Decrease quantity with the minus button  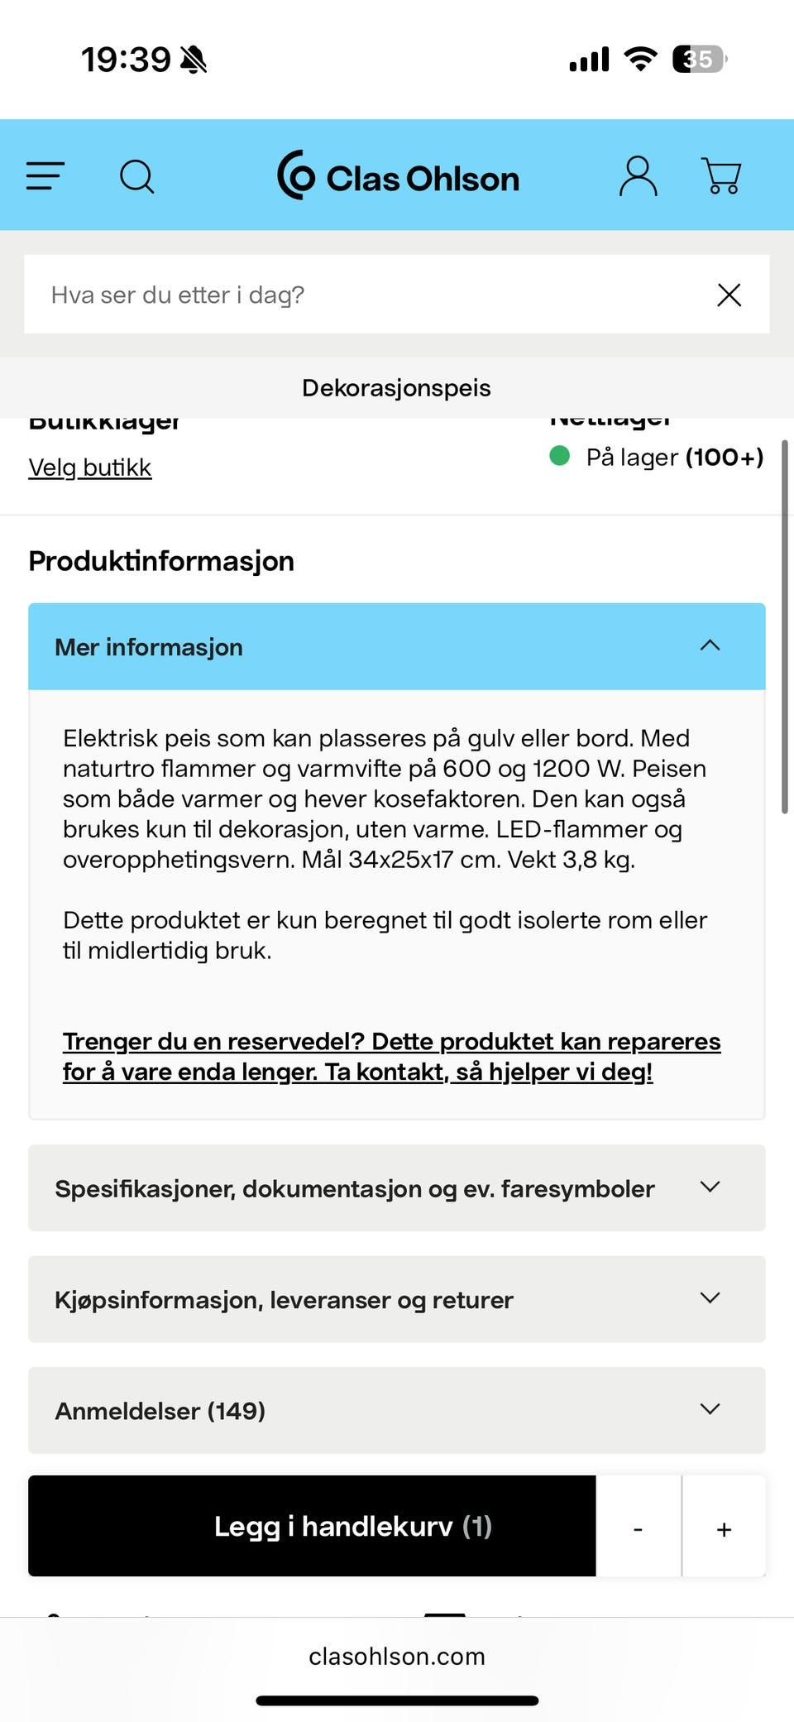point(638,1528)
